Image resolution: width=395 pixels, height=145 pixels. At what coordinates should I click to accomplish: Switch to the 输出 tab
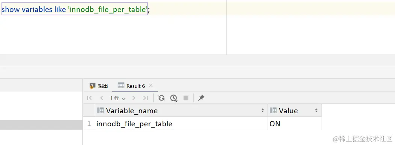tap(99, 86)
